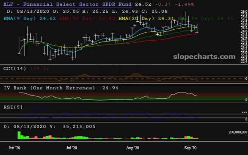
Task: Select the EMA(34 Day) green legend label
Action: (205, 19)
